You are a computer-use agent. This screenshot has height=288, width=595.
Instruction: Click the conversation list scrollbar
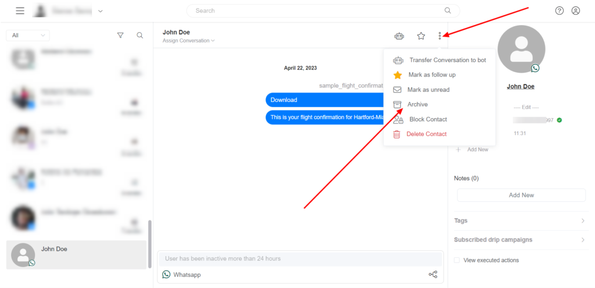(x=149, y=244)
